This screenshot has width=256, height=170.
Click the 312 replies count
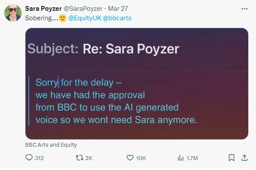[x=39, y=158]
